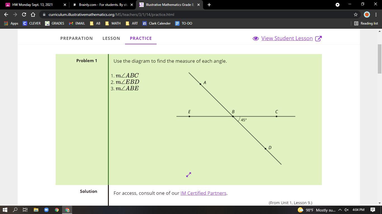This screenshot has width=382, height=214.
Task: Go to the browser home page icon
Action: [x=33, y=14]
